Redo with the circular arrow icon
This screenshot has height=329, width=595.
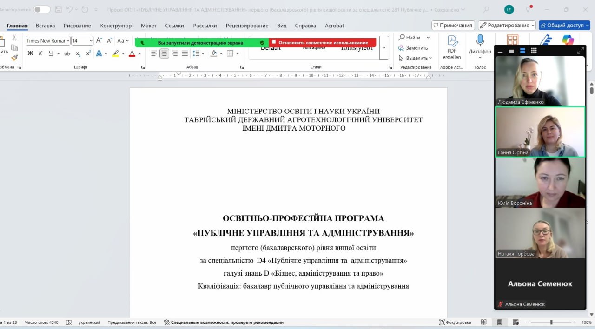pyautogui.click(x=85, y=9)
